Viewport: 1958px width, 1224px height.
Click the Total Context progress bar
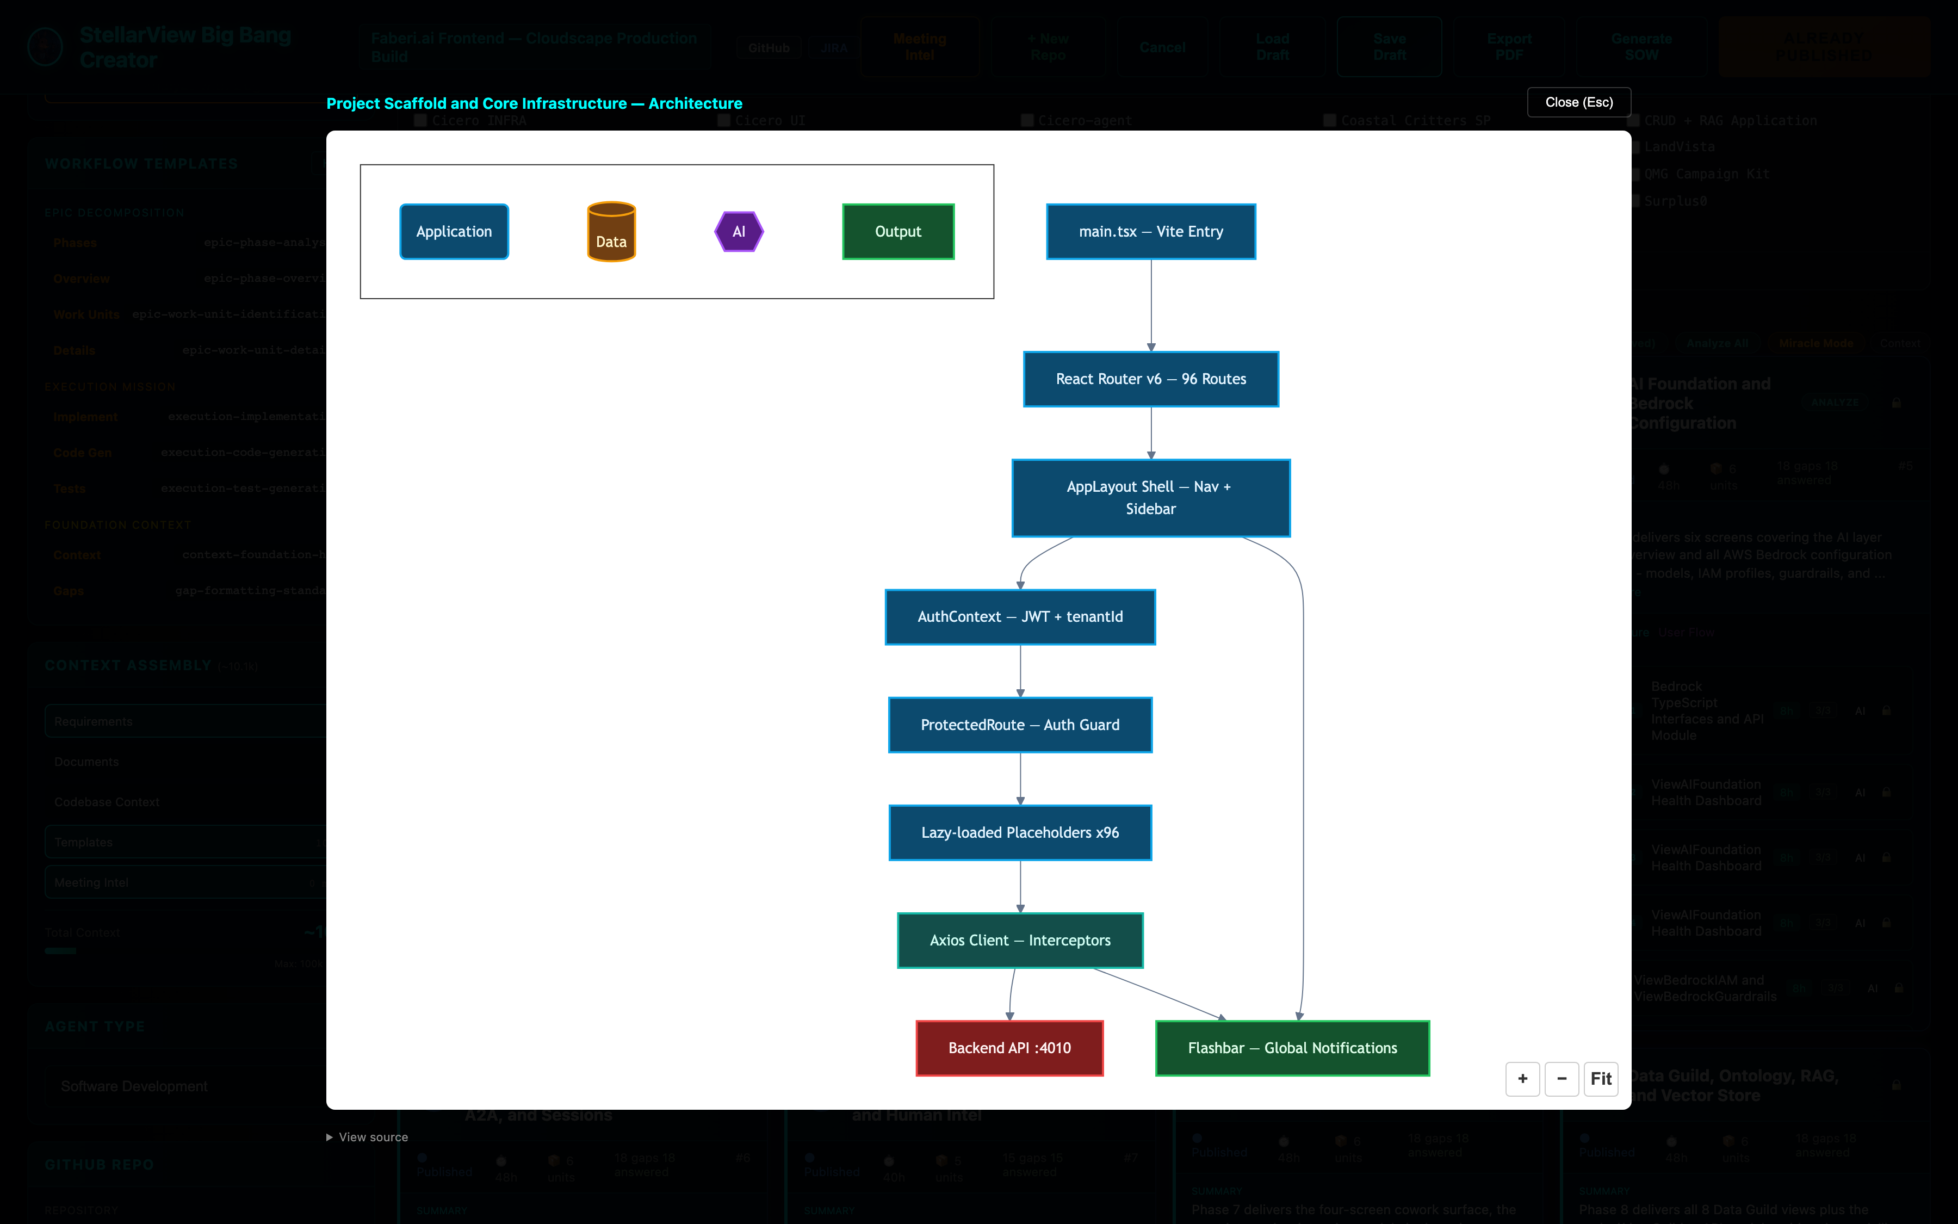(x=184, y=951)
